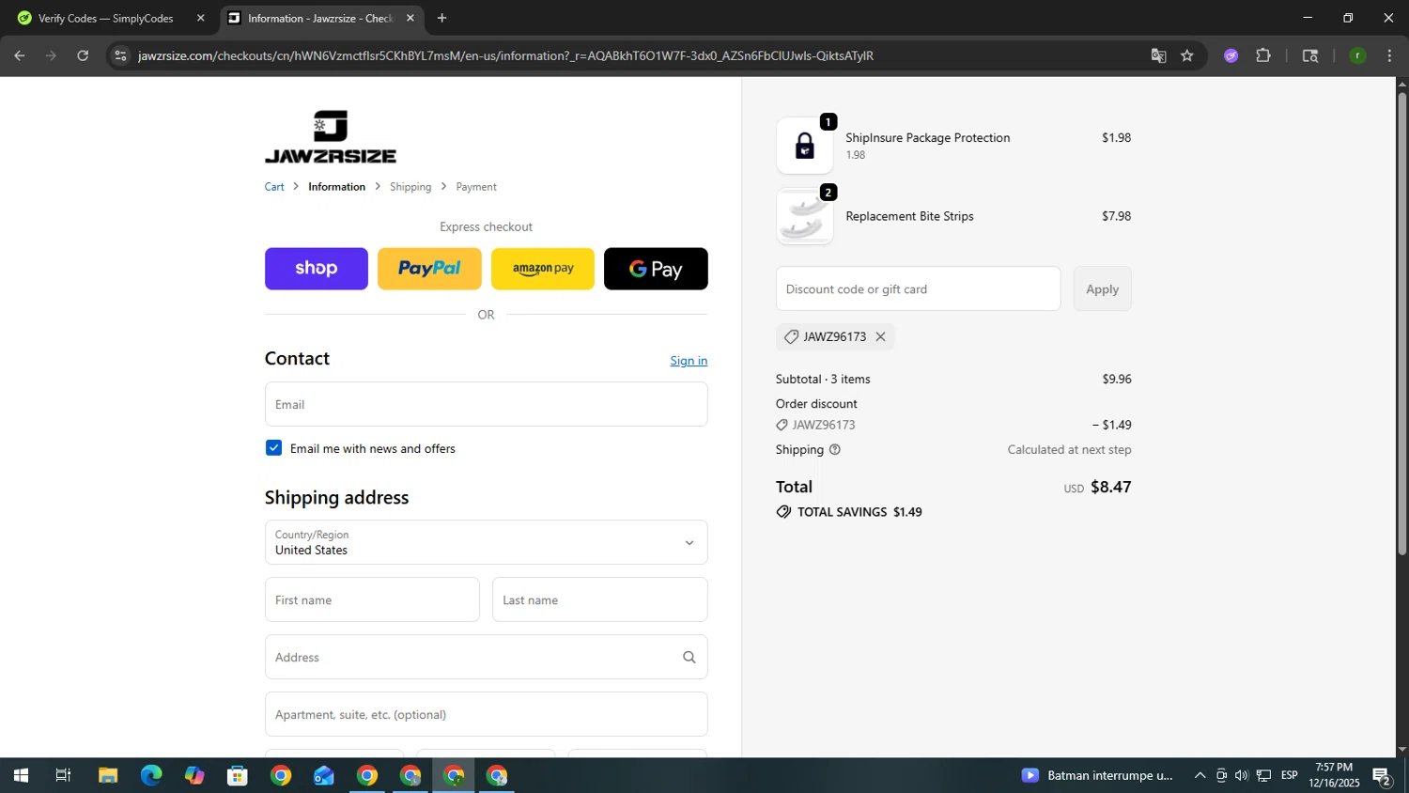Select the Shipping breadcrumb step
This screenshot has height=793, width=1409.
[x=410, y=187]
